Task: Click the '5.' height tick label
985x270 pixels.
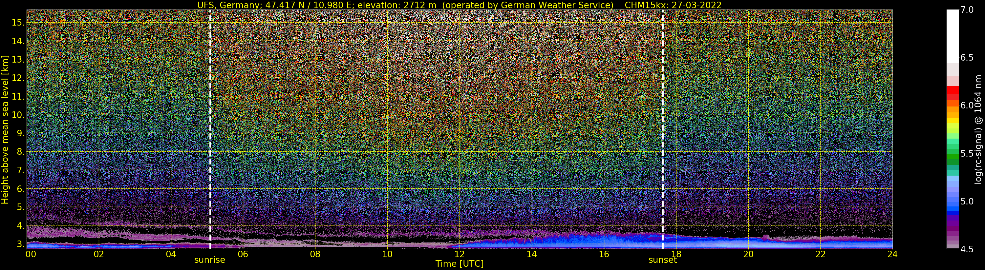Action: [x=21, y=207]
